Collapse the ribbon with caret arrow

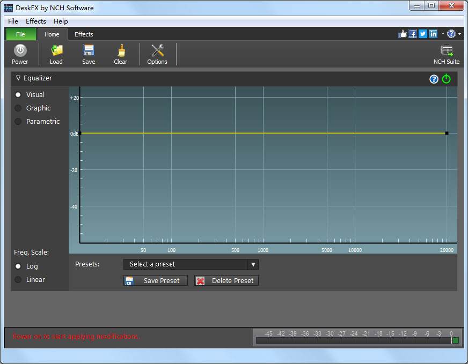443,34
